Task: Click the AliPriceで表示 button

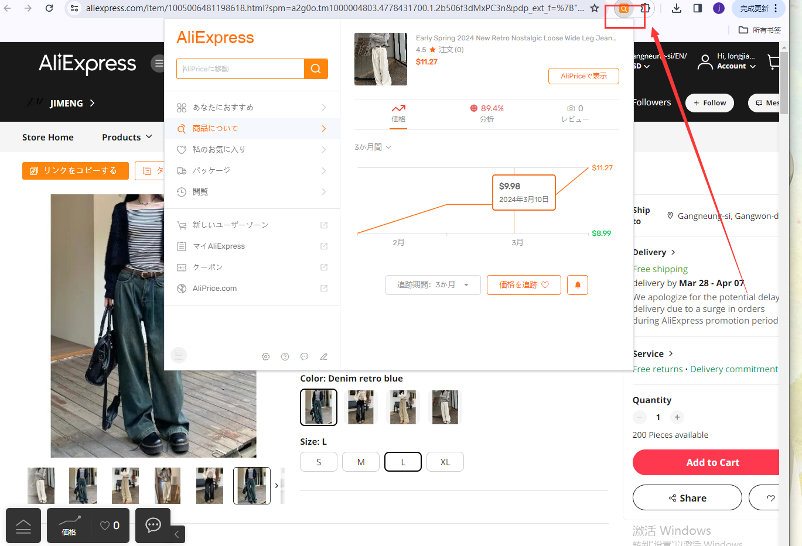Action: click(x=583, y=76)
